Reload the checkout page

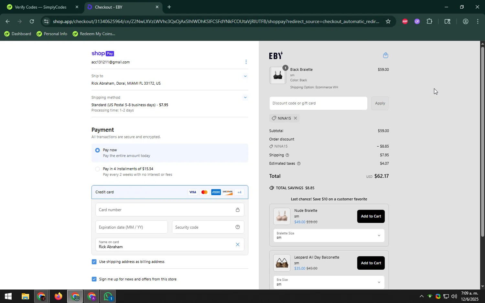[32, 21]
